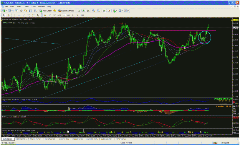This screenshot has height=145, width=240.
Task: Toggle chart Auto Scroll
Action: (104, 11)
